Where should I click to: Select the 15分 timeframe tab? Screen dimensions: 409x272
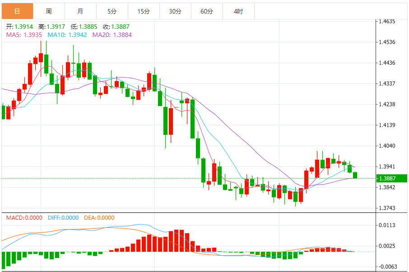pyautogui.click(x=144, y=11)
